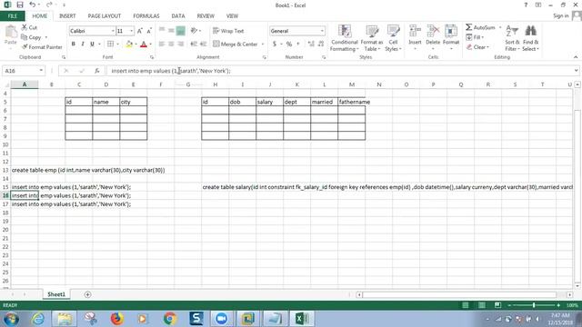Select the Sheet1 tab
The image size is (582, 327).
(x=56, y=294)
